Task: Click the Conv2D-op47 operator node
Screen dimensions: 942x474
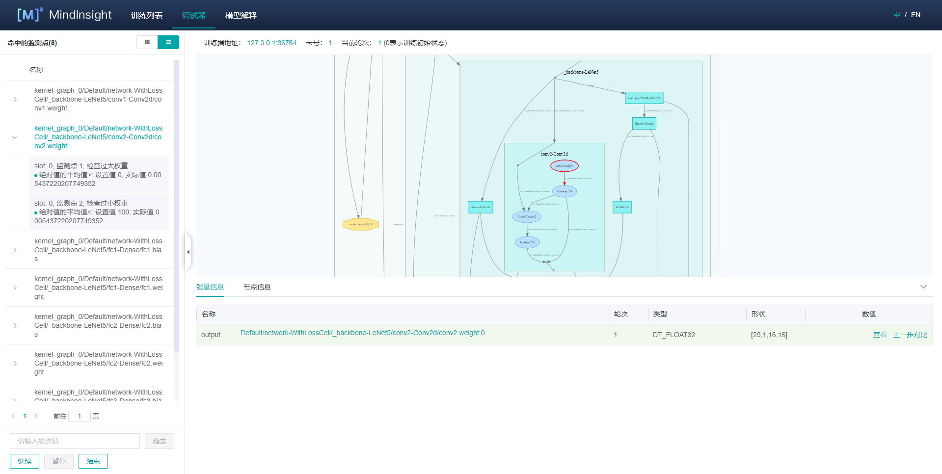Action: pos(527,217)
